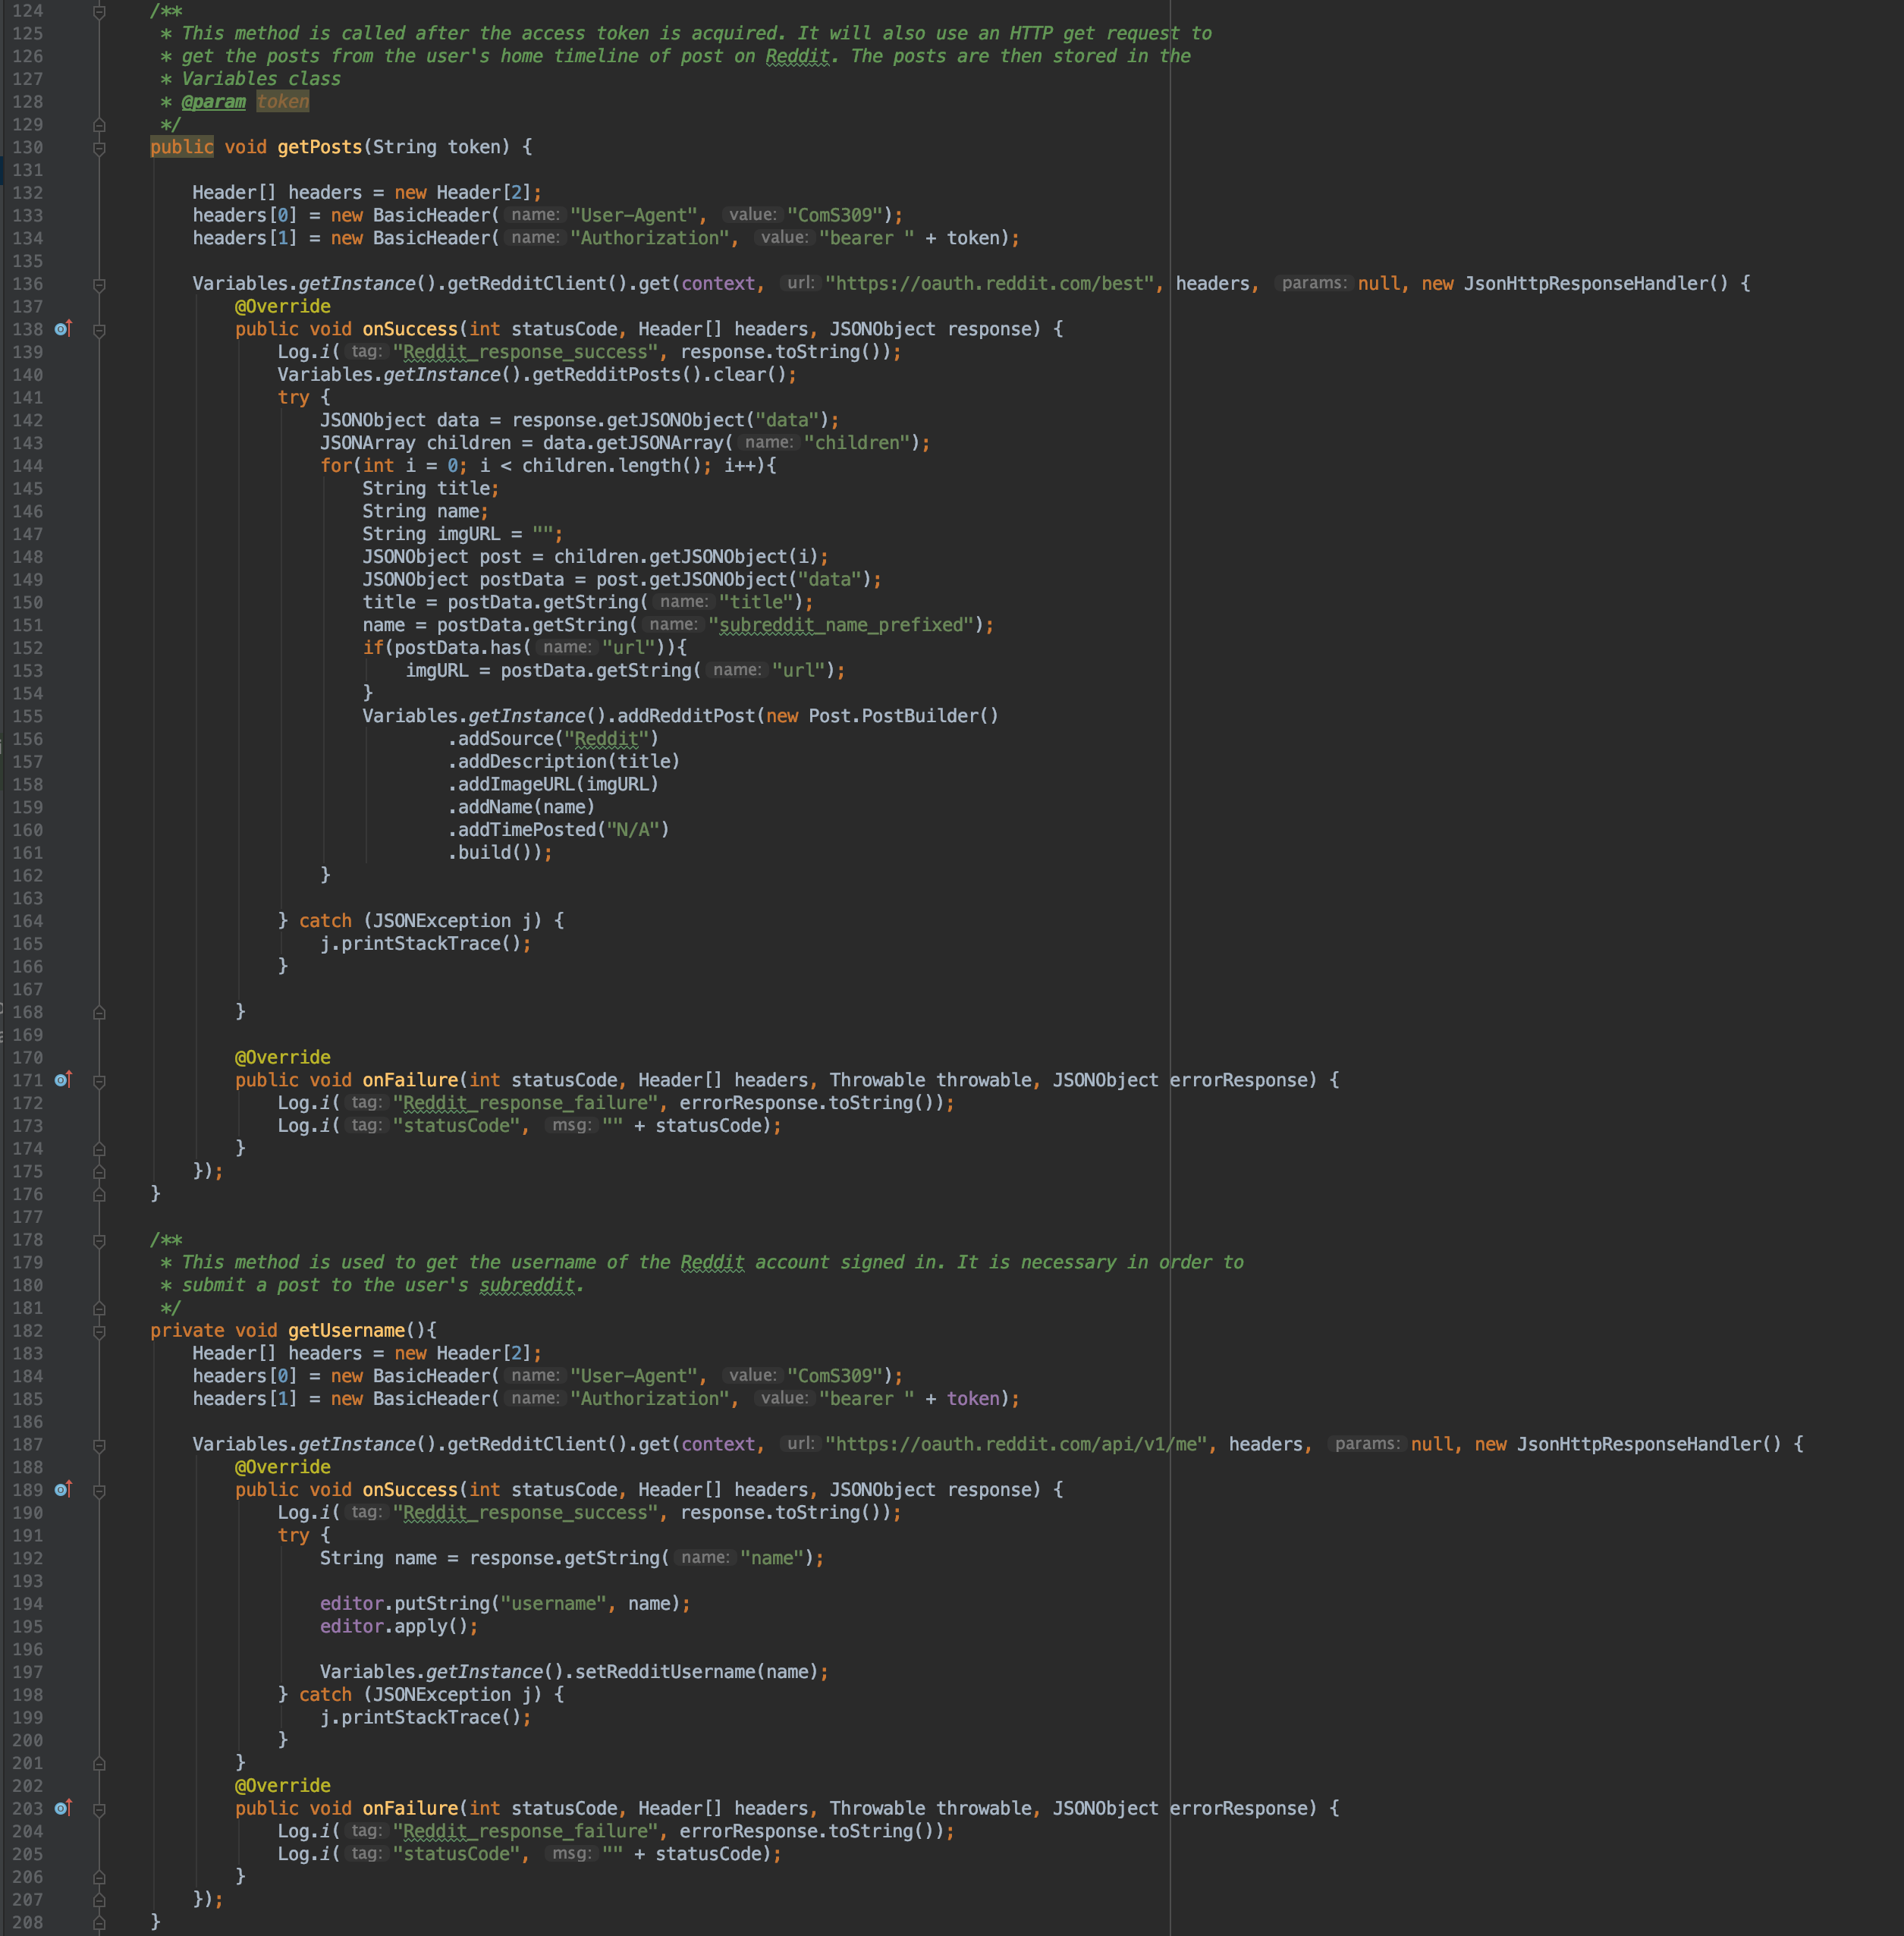This screenshot has width=1904, height=1936.
Task: Click the highlighted token word on line 128
Action: pos(283,101)
